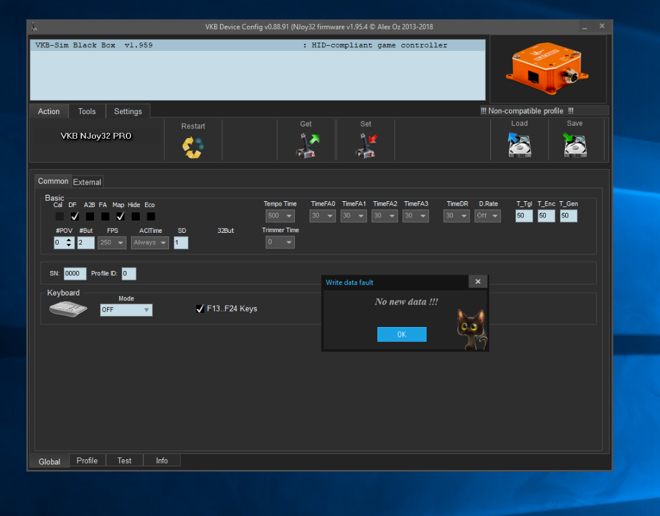Click the SN input field

(x=75, y=273)
